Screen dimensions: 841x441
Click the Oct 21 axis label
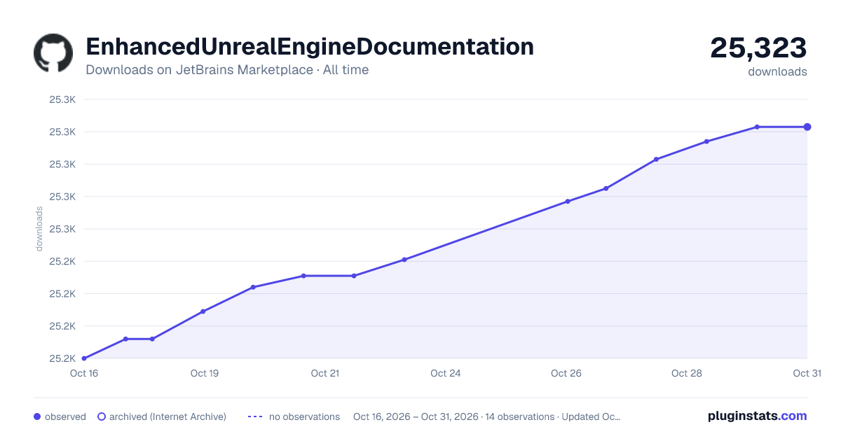click(325, 373)
